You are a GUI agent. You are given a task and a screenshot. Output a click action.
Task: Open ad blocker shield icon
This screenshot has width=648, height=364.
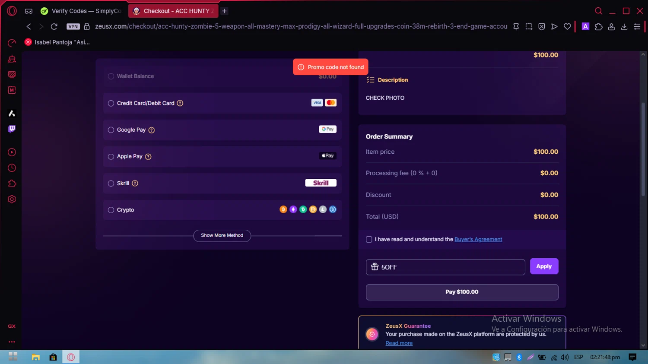[542, 26]
